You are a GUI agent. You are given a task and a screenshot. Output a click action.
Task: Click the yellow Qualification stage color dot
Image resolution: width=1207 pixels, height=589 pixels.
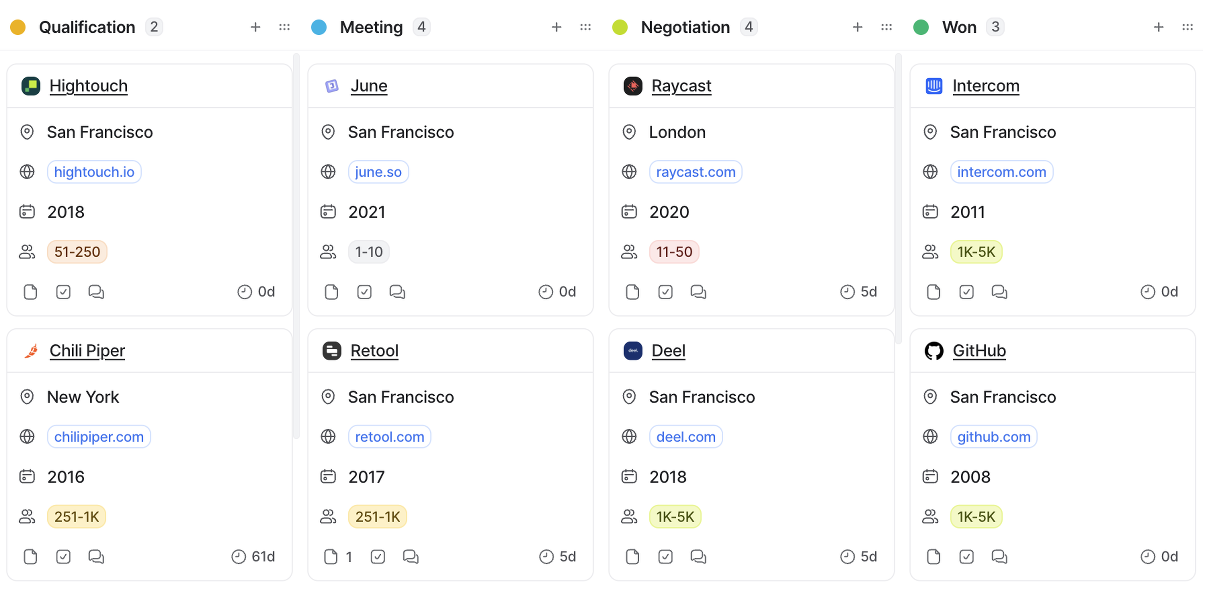point(18,27)
